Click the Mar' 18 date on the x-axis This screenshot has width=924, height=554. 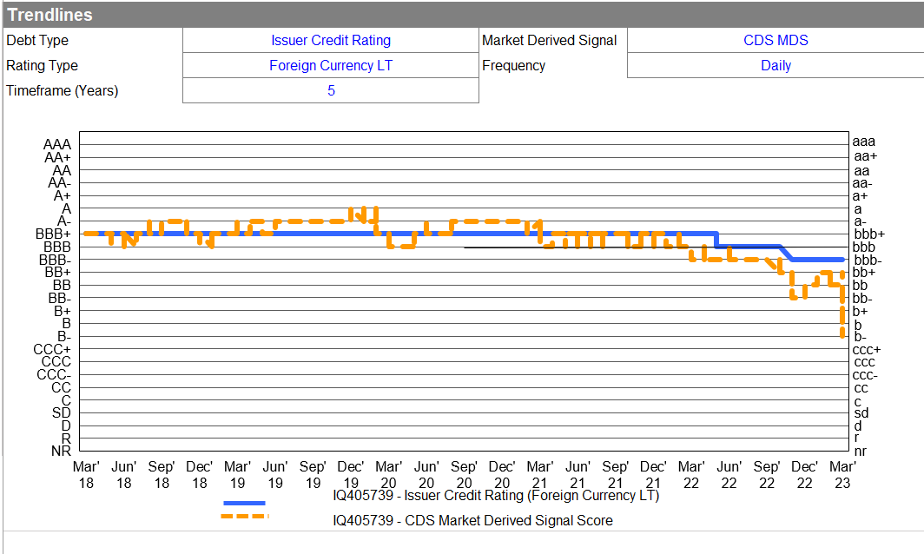pos(85,474)
